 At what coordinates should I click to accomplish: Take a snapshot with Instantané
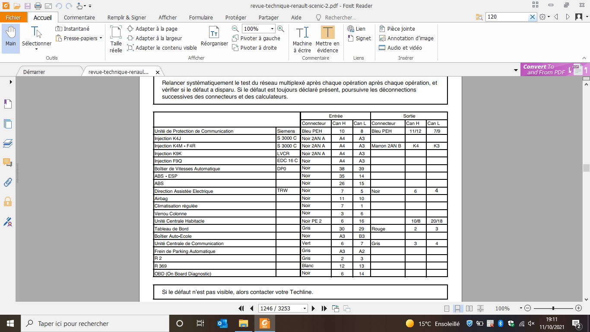coord(73,29)
